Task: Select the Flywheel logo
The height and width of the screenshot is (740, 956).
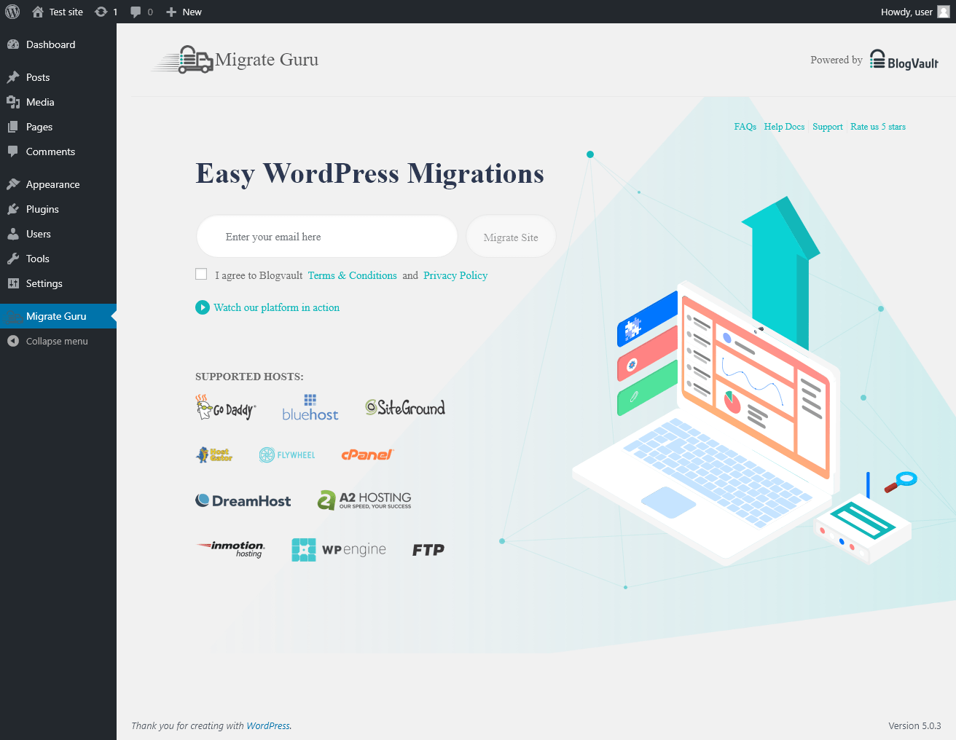Action: tap(287, 455)
